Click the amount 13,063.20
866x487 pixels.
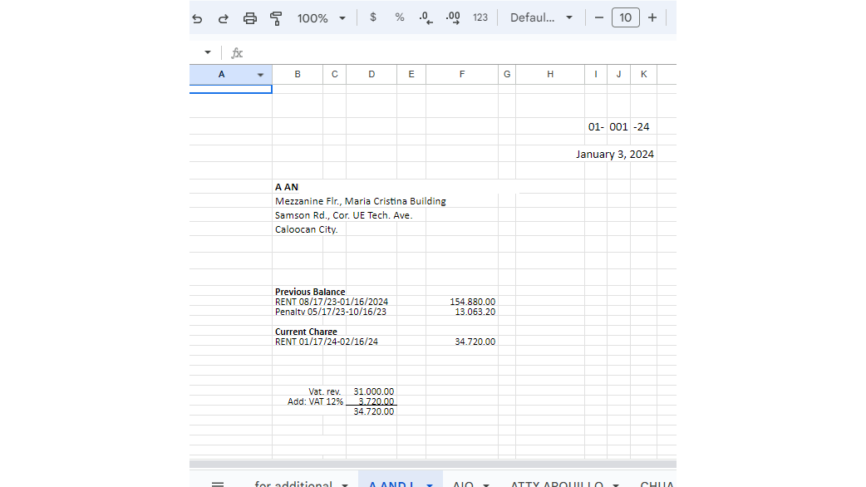tap(475, 312)
